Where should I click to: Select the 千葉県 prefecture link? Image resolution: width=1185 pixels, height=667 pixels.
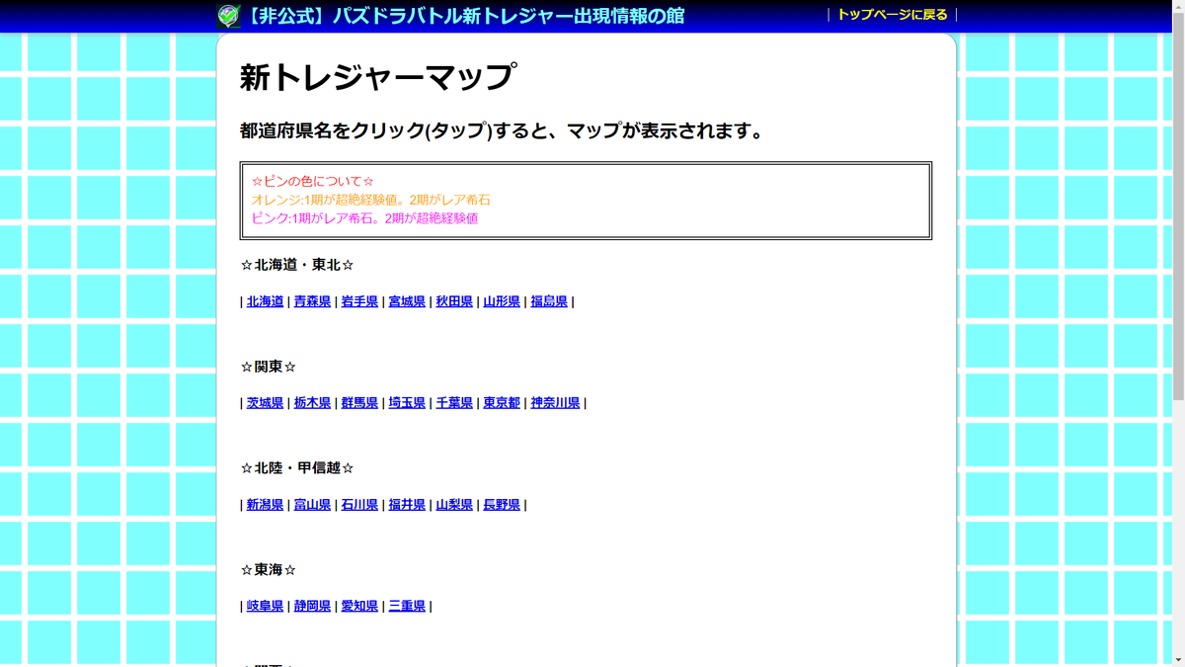point(454,403)
